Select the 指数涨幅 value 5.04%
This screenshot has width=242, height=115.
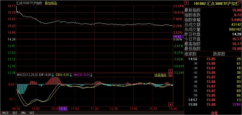coord(236,20)
